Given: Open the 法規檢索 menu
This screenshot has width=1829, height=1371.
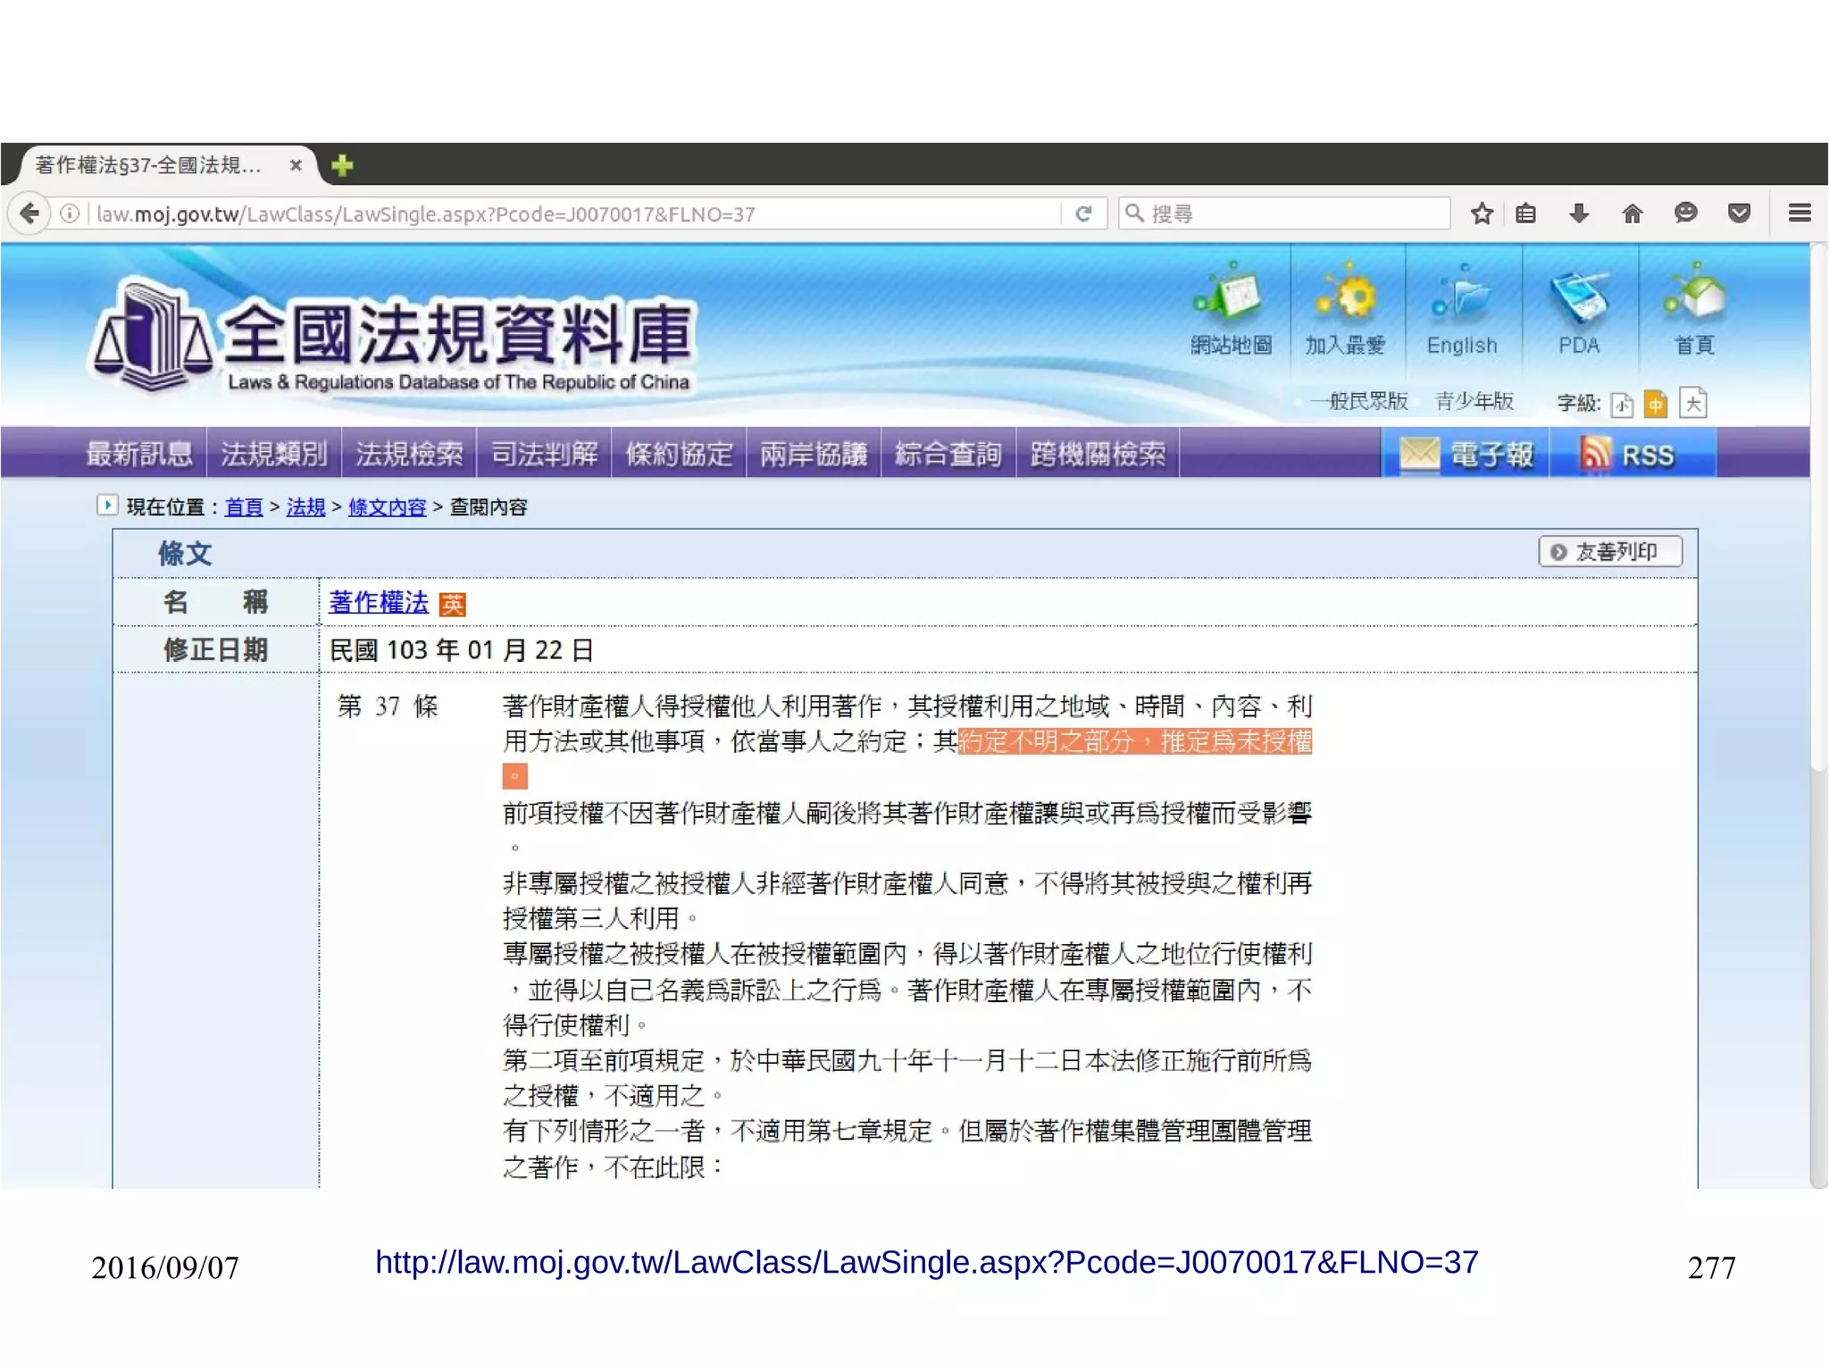Looking at the screenshot, I should [x=409, y=454].
